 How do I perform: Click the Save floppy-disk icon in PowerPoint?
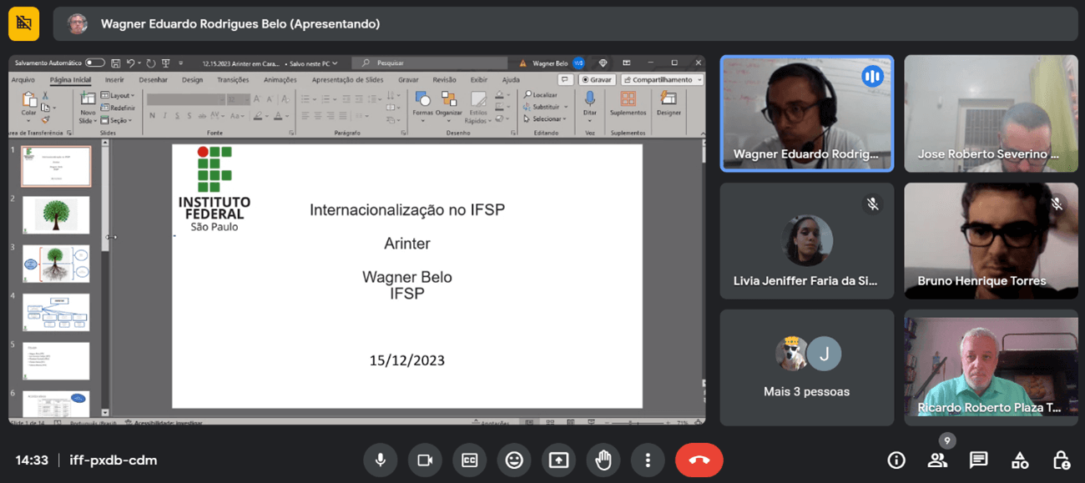click(116, 63)
